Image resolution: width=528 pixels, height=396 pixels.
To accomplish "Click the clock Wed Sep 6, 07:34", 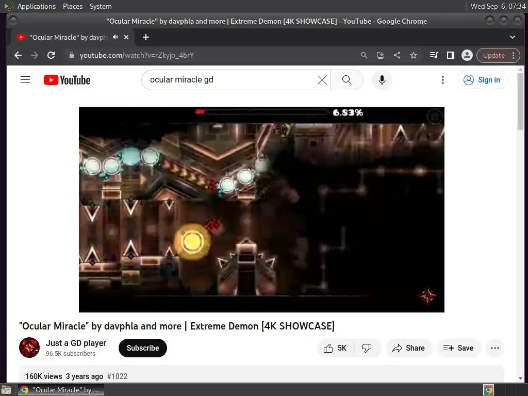I will [498, 6].
